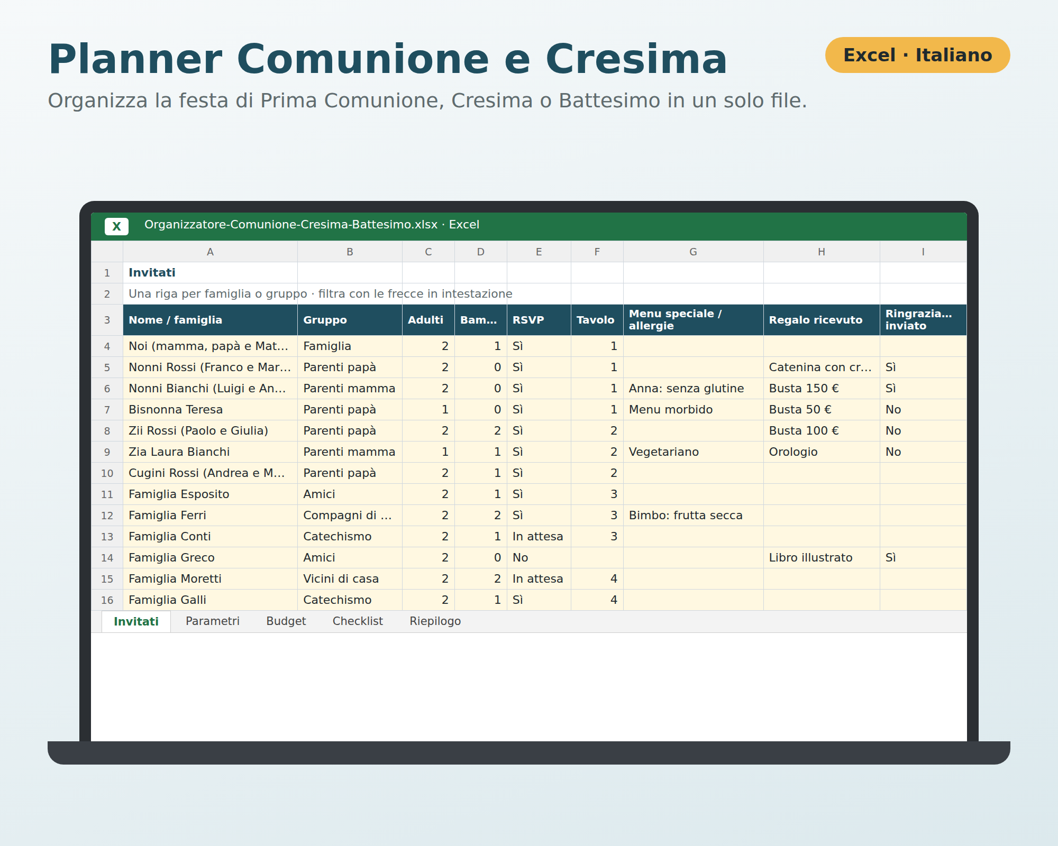Click the 'Nonni Bianchi (Luigi e An...' cell
The image size is (1058, 846).
point(210,389)
